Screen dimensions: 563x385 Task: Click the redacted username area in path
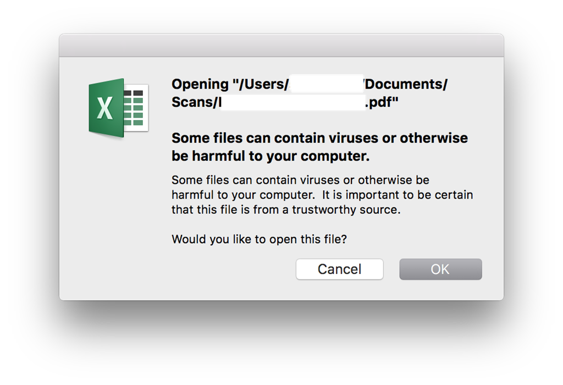point(327,84)
